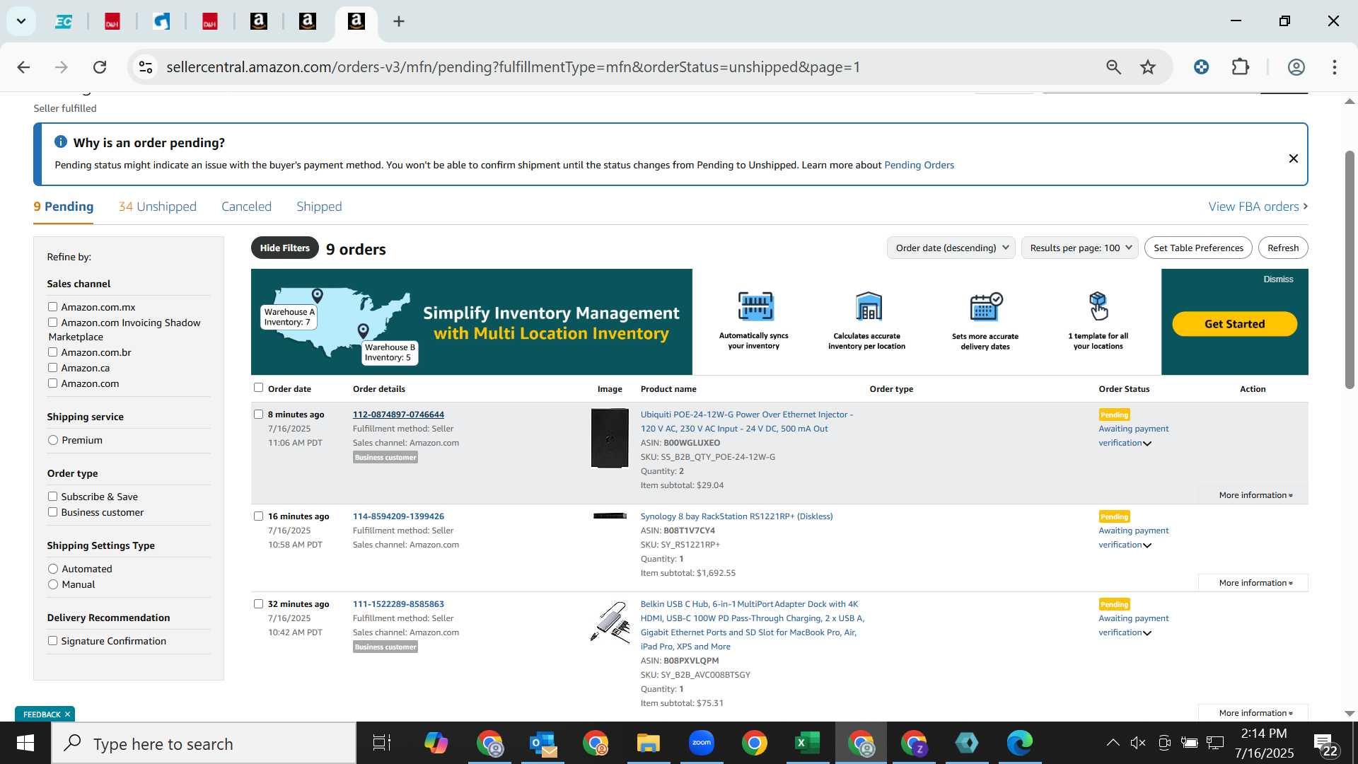Open Outlook from the taskbar

[542, 743]
